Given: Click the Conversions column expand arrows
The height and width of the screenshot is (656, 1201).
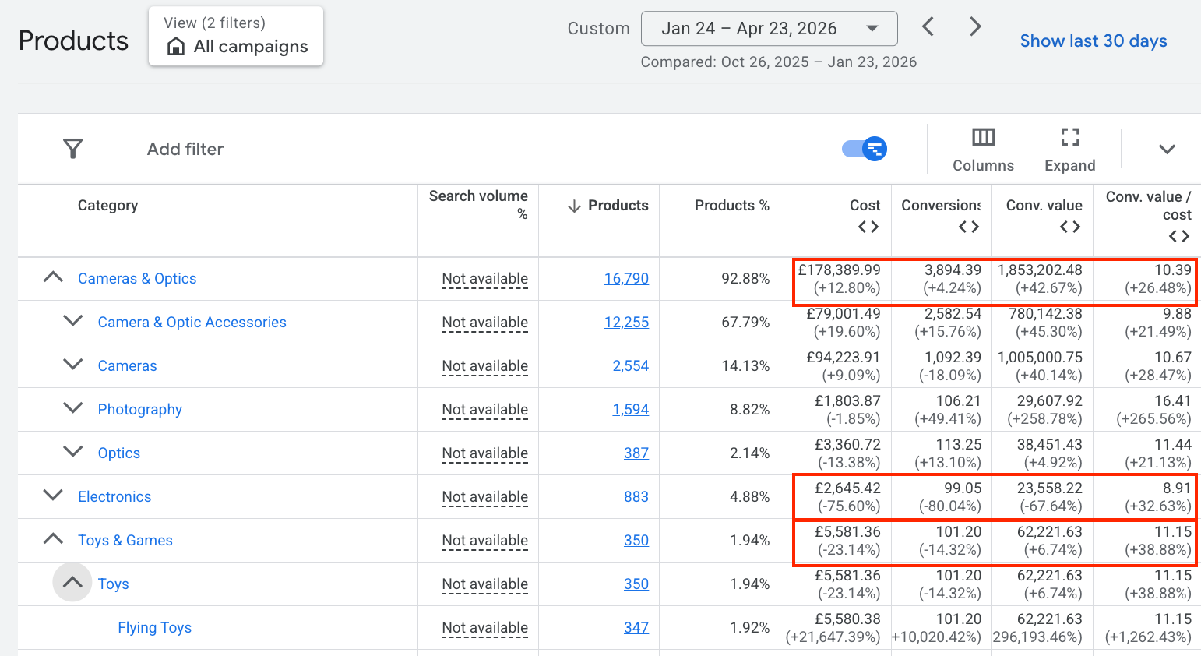Looking at the screenshot, I should tap(969, 227).
